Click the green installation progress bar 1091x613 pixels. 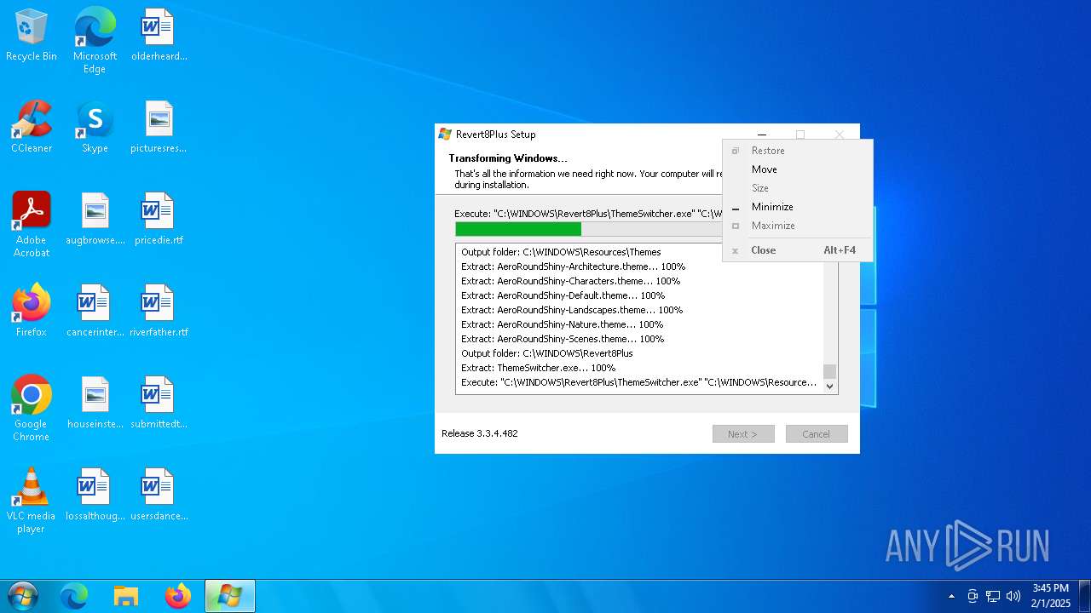(x=518, y=229)
